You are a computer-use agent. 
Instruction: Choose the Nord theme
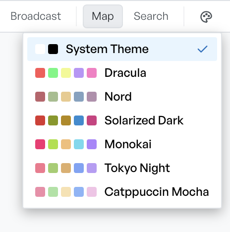tap(122, 97)
